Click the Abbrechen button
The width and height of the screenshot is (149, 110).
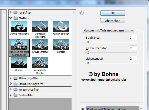[113, 21]
